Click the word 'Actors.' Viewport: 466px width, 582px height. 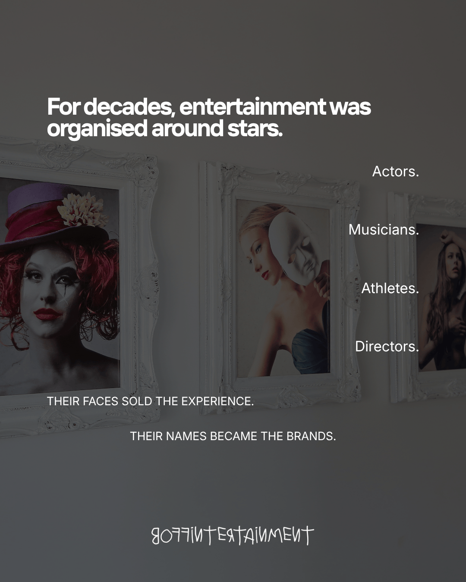coord(396,172)
